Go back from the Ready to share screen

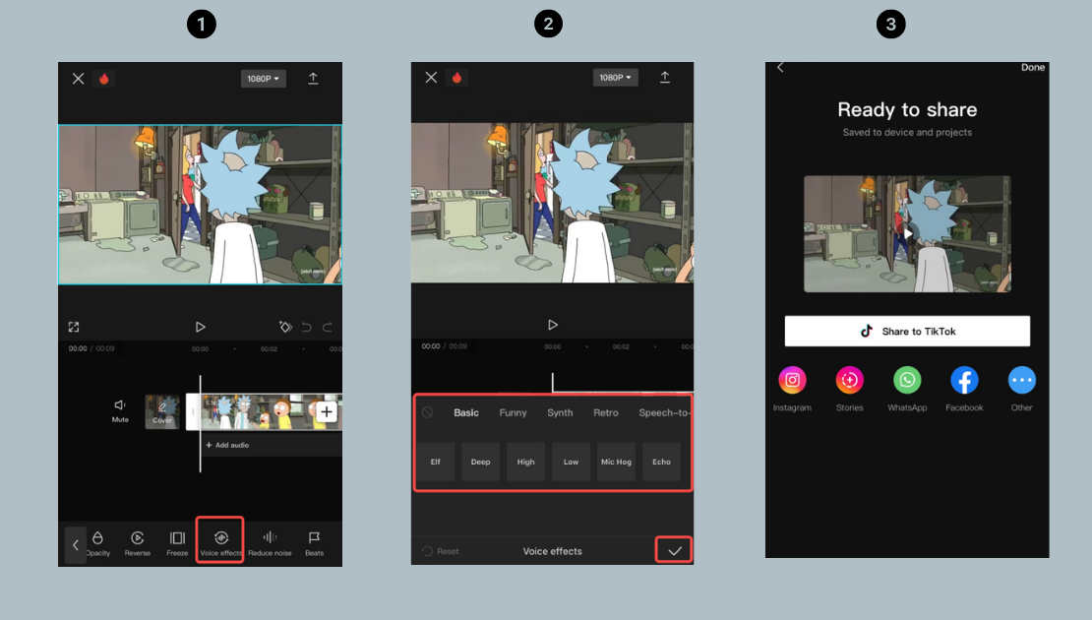pos(780,67)
